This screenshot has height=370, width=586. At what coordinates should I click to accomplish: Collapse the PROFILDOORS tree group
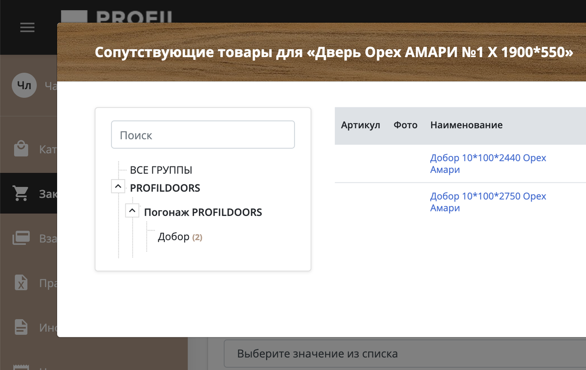click(x=118, y=186)
